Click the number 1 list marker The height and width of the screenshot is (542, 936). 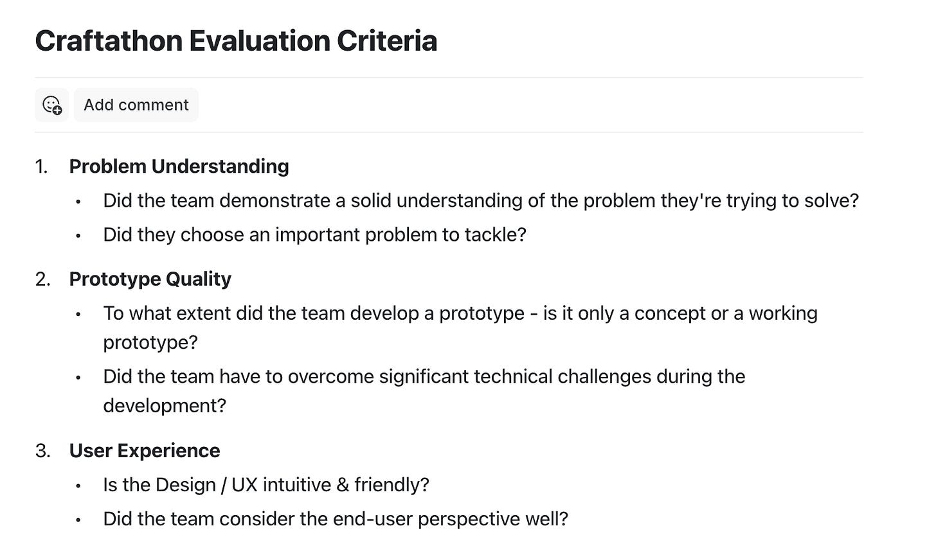coord(41,166)
